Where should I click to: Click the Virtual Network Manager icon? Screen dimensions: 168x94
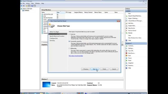pyautogui.click(x=127, y=21)
